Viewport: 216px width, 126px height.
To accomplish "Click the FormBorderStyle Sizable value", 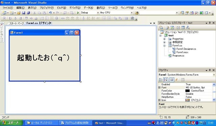I will click(189, 94).
